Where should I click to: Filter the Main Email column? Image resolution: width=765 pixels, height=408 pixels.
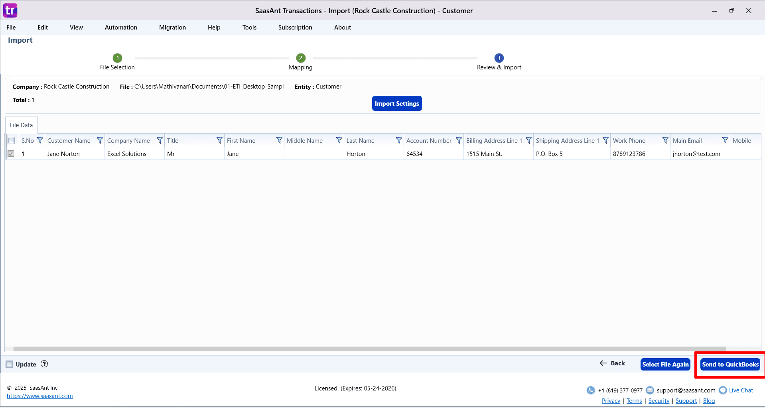(725, 140)
